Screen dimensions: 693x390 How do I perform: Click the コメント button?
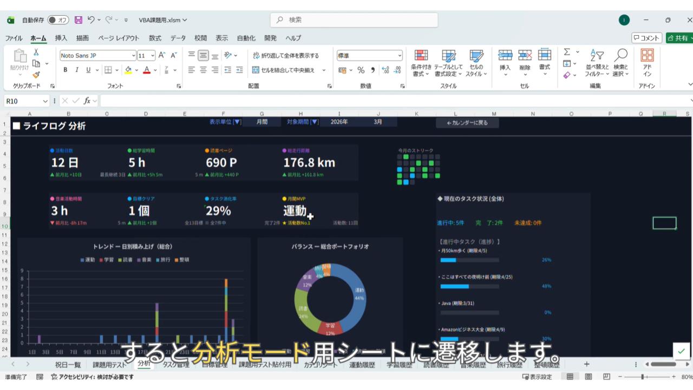pos(646,38)
